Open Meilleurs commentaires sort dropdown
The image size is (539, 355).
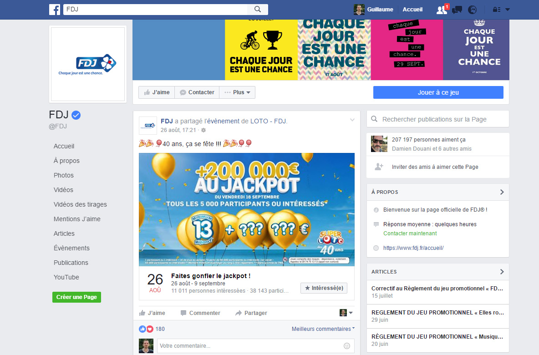tap(323, 329)
